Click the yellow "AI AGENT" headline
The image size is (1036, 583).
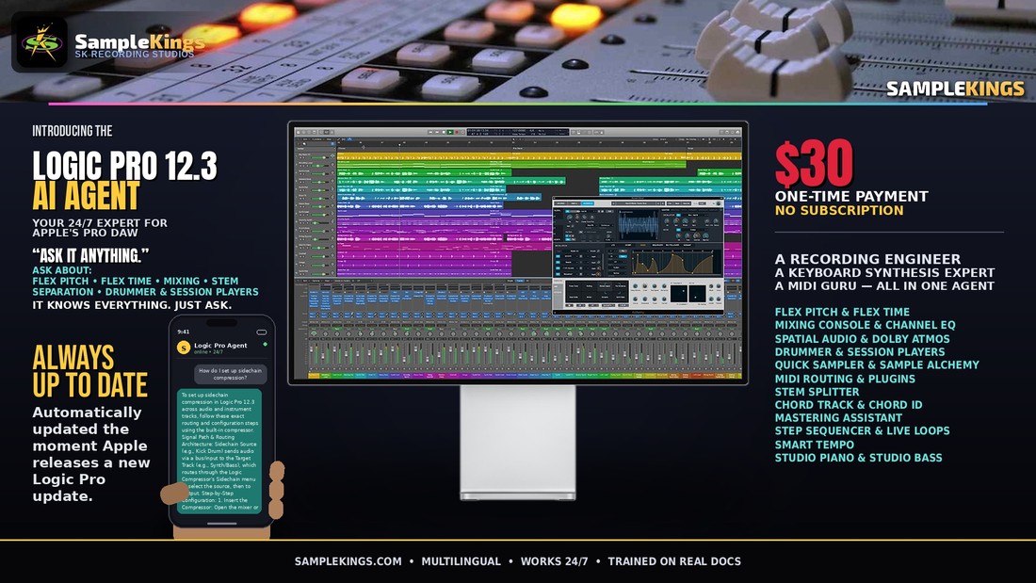86,196
